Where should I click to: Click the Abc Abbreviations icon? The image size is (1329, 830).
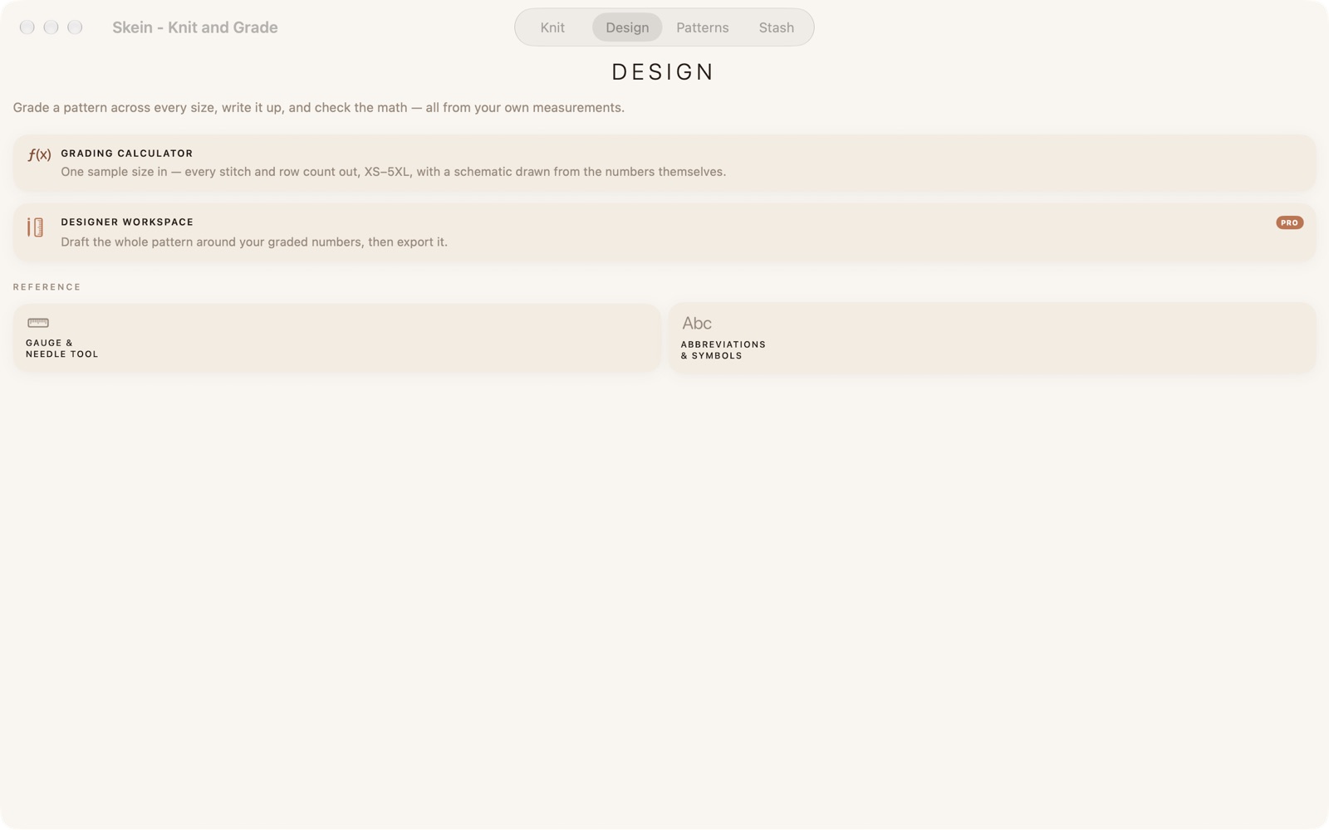tap(697, 324)
